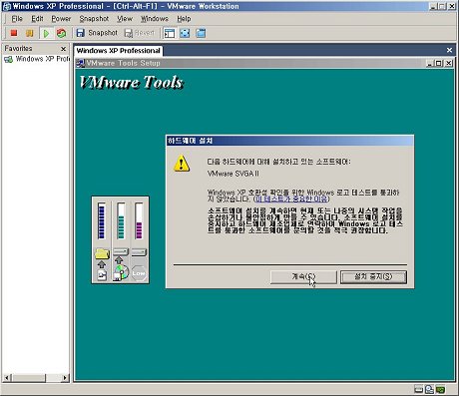459x396 pixels.
Task: Click the hard disk status bar icon
Action: [x=419, y=389]
